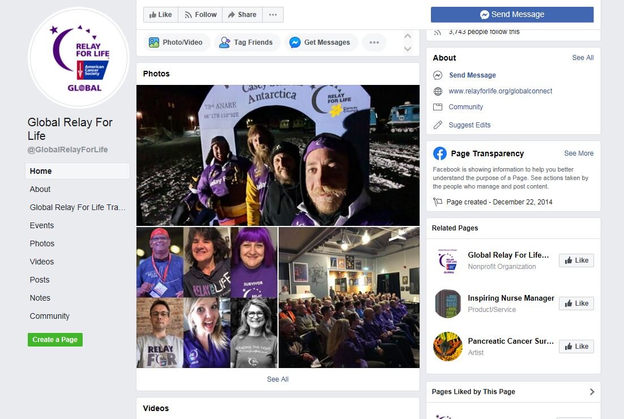Select the Home tab in the sidebar
Image resolution: width=624 pixels, height=419 pixels.
click(x=78, y=171)
